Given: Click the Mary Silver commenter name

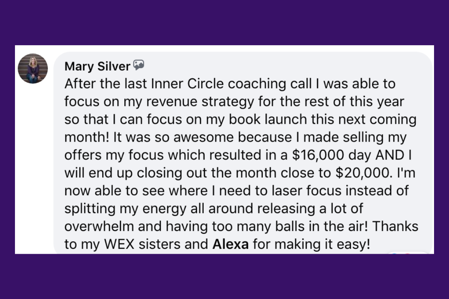Looking at the screenshot, I should click(97, 66).
